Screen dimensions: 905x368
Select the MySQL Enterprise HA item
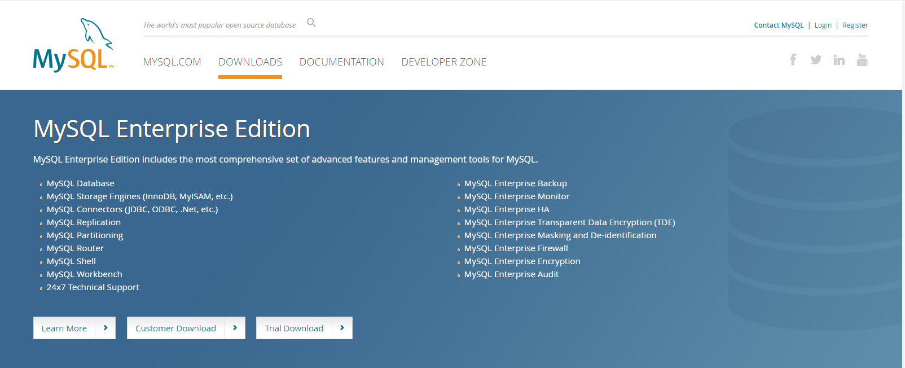click(x=507, y=209)
